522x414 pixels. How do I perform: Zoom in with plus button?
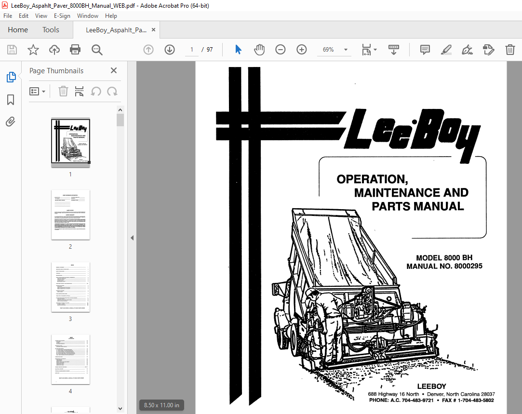coord(302,50)
